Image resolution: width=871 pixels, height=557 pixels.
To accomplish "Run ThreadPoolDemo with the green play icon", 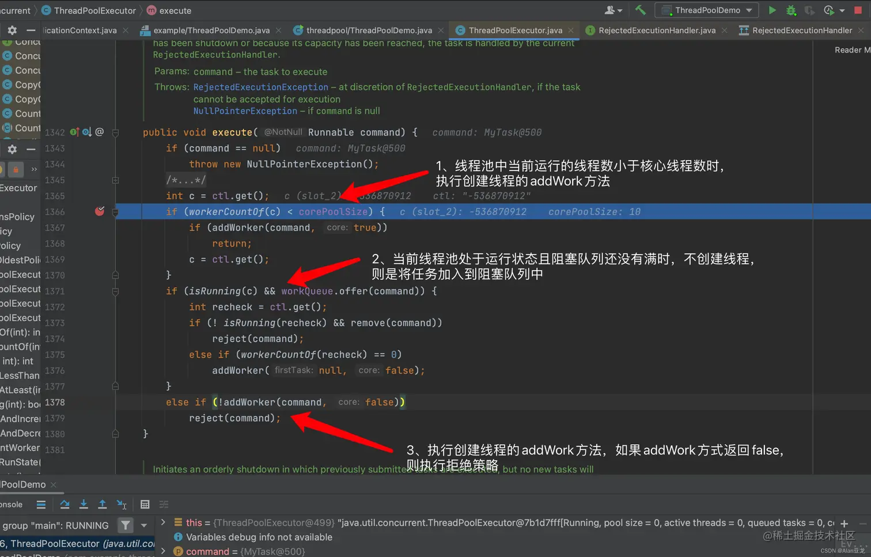I will (772, 10).
